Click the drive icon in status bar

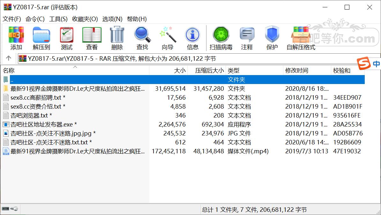point(5,209)
